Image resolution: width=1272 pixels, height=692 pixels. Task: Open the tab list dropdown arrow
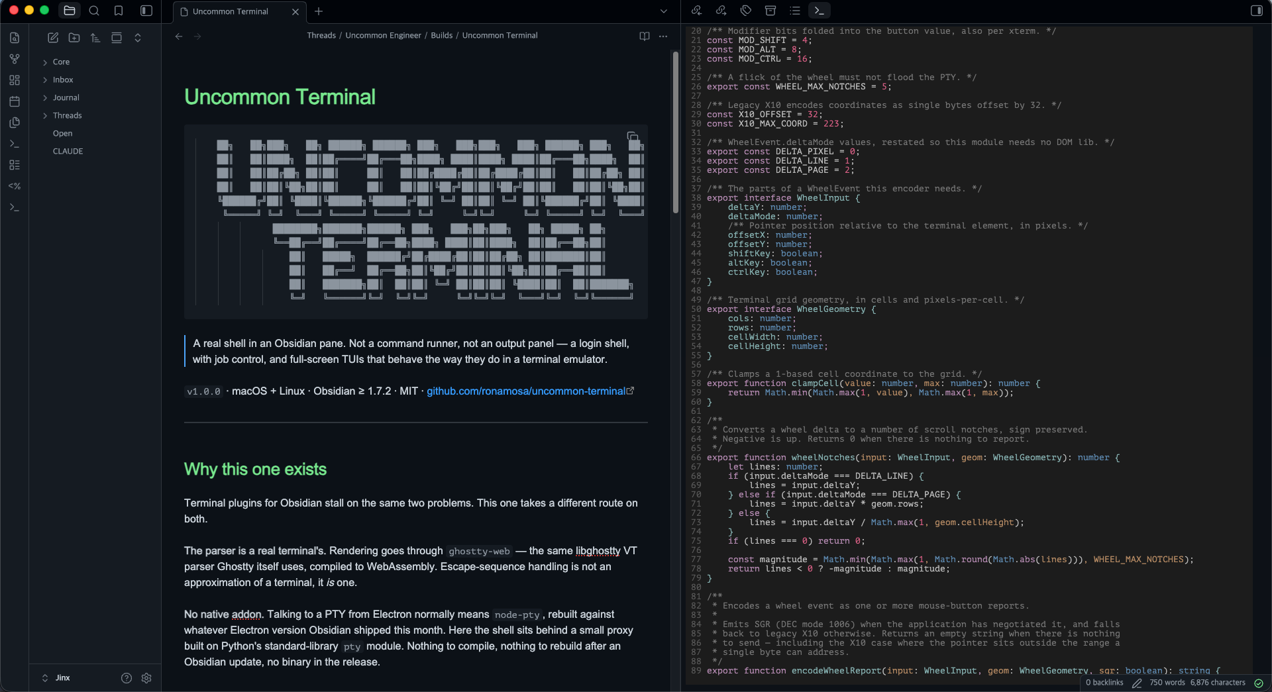click(664, 11)
